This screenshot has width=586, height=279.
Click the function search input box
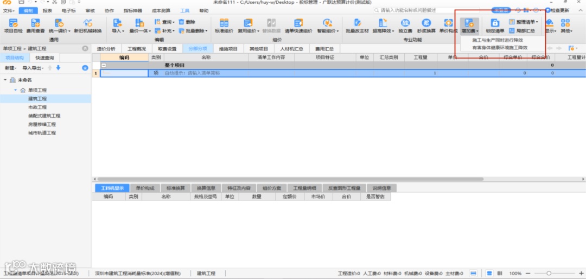tap(426, 10)
